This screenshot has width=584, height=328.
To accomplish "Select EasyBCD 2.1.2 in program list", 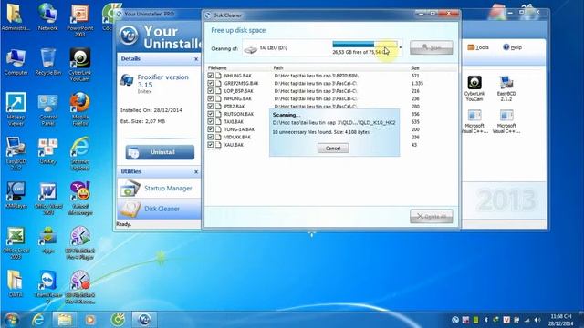I will [x=506, y=88].
